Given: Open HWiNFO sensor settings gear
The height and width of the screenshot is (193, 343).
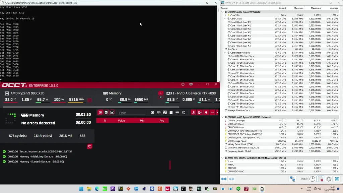Looking at the screenshot, I should [329, 179].
